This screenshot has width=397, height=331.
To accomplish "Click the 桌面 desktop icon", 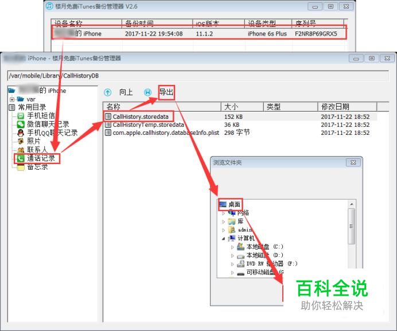I will pyautogui.click(x=223, y=204).
